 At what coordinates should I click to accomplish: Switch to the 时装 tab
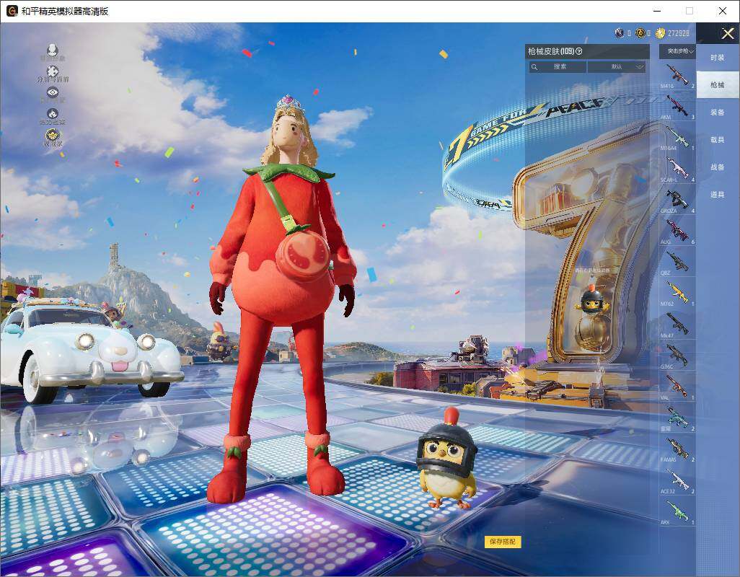coord(718,58)
